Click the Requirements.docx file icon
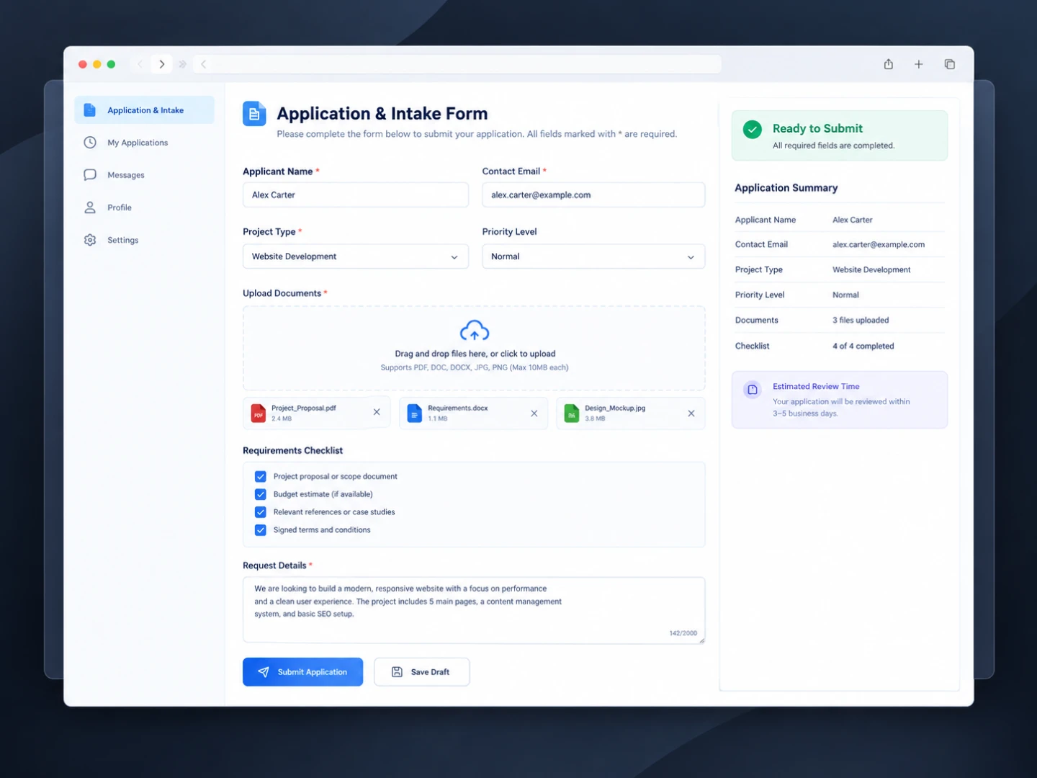Screen dimensions: 1037x778 pos(415,413)
